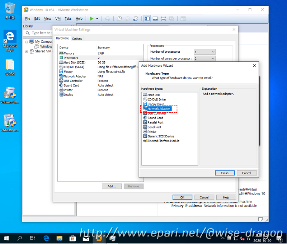Choose Hard Disk hardware type in wizard

[151, 95]
